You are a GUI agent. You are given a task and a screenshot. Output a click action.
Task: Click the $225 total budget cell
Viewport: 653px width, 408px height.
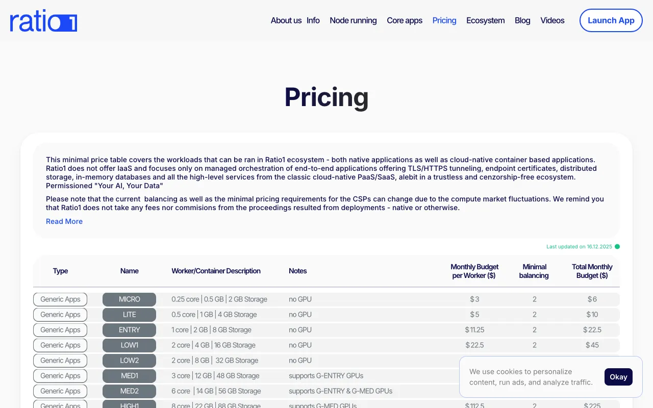click(592, 406)
